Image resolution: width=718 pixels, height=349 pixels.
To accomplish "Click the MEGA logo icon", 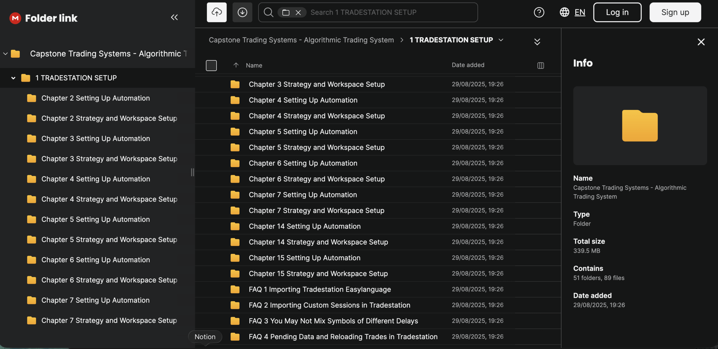I will 15,18.
